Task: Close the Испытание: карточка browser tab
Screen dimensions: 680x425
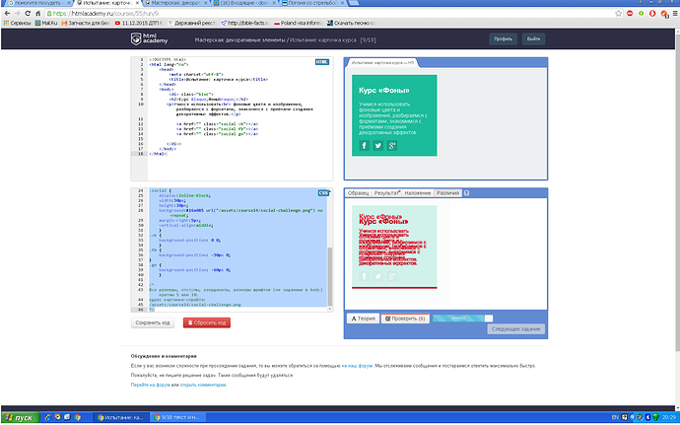Action: point(137,3)
